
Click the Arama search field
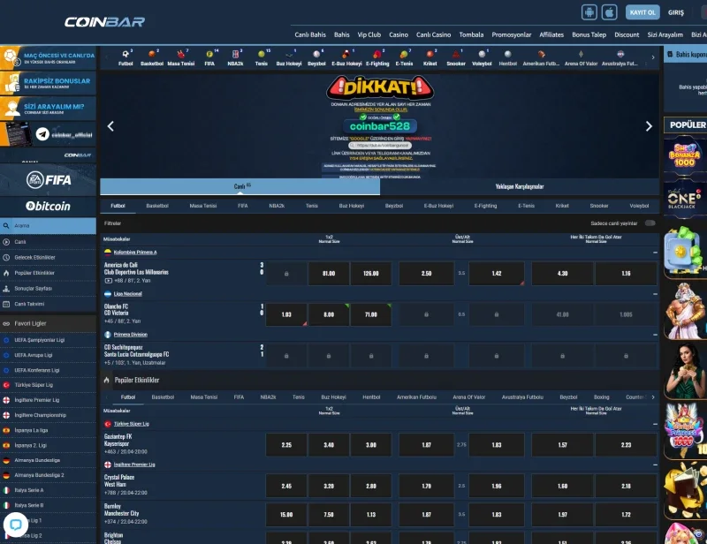click(x=48, y=226)
